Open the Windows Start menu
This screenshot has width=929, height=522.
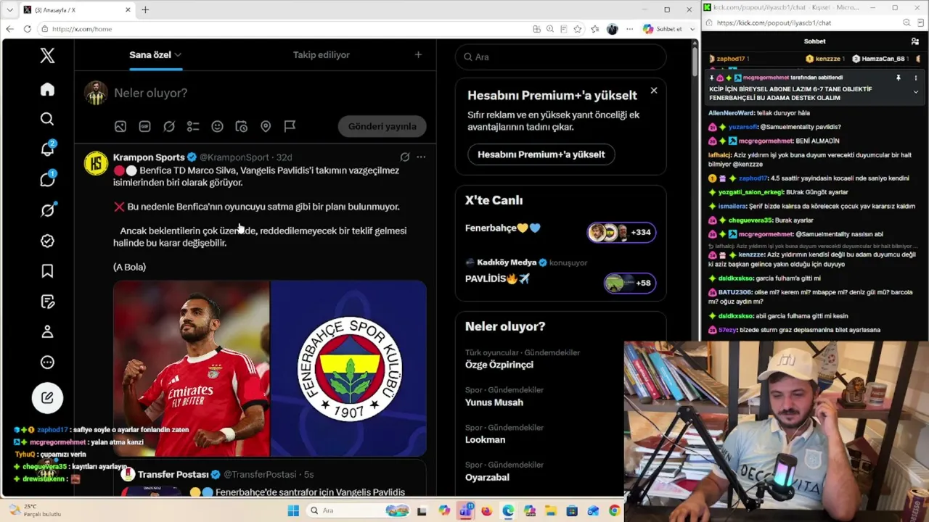pos(293,510)
